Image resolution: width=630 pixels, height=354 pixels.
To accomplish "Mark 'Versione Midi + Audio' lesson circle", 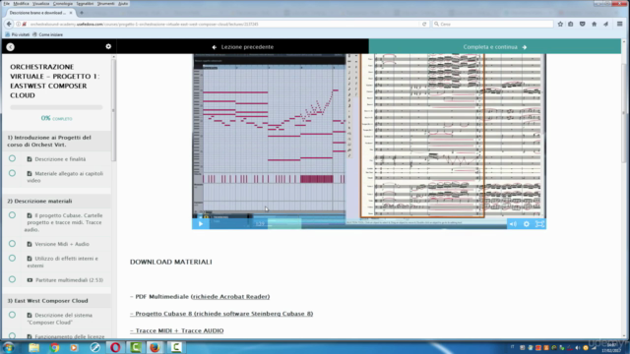I will [13, 244].
